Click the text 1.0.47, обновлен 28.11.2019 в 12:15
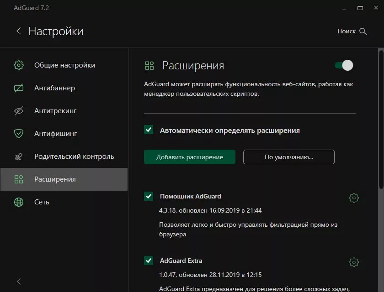The height and width of the screenshot is (292, 384). (210, 275)
